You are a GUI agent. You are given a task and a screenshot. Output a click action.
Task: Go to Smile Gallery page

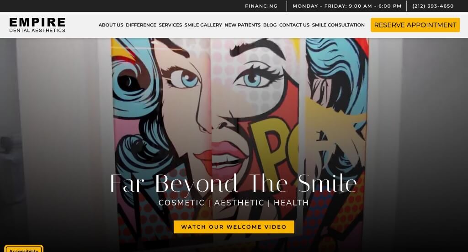tap(203, 25)
